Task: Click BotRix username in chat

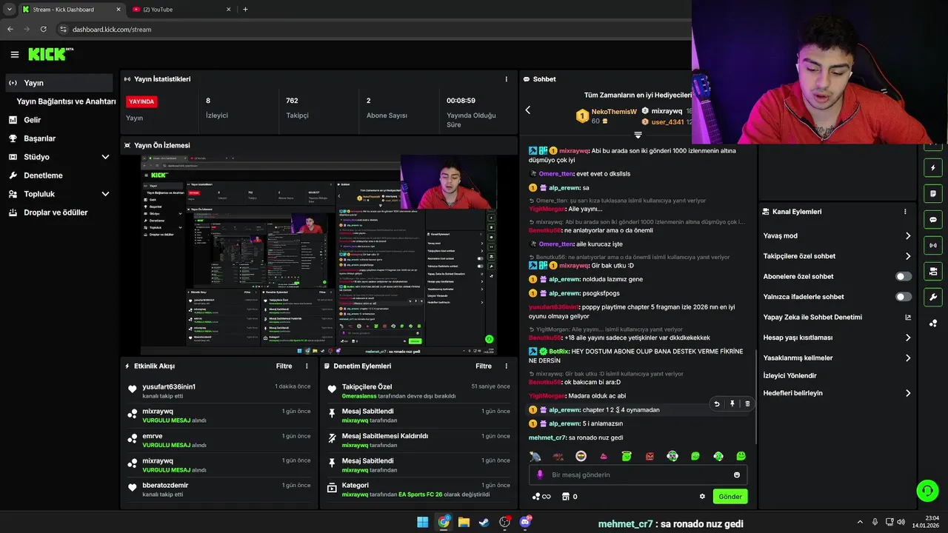Action: (x=559, y=352)
